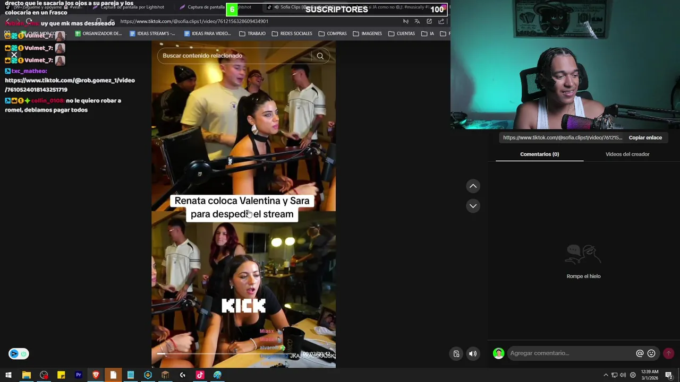Click the user avatar beside comment field

498,353
